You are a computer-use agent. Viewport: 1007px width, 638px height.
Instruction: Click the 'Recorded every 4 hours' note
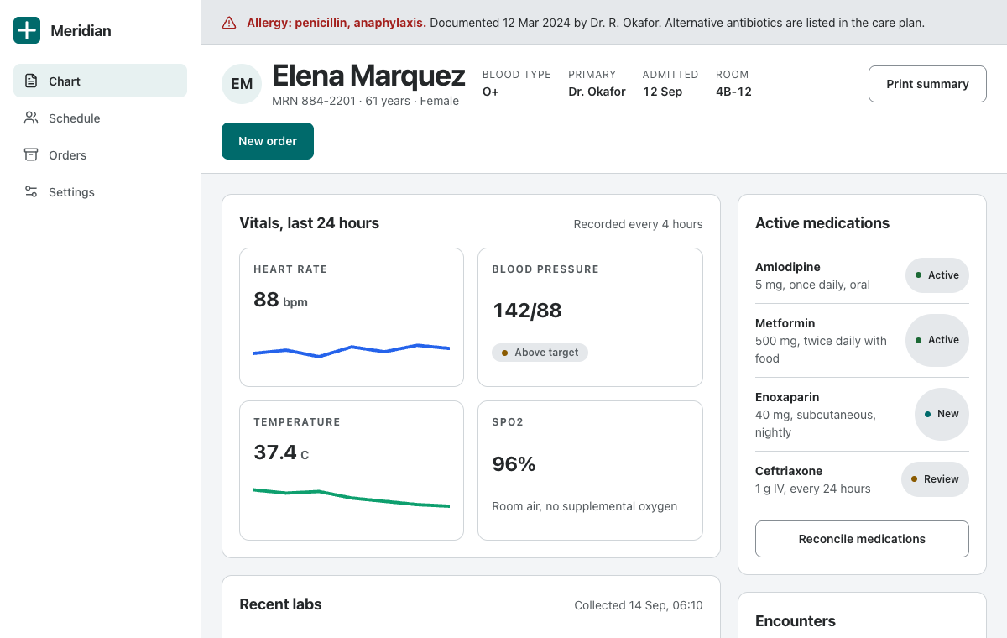click(639, 224)
